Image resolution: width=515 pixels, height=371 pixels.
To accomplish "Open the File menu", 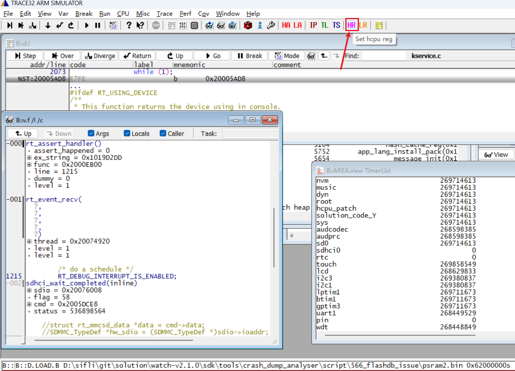I will (x=8, y=14).
